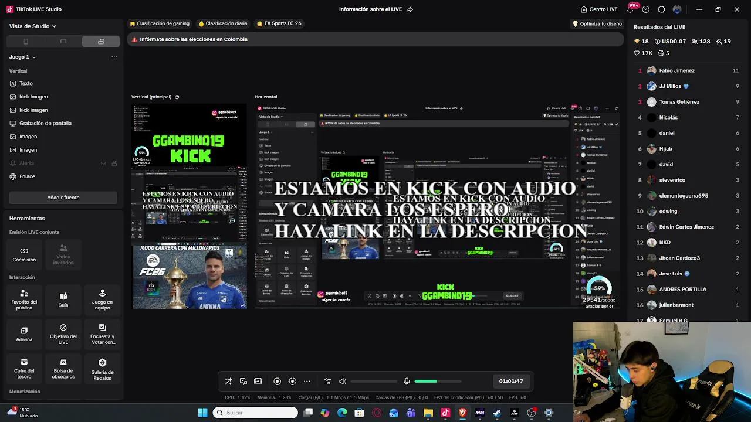Open Brave browser from taskbar

[462, 413]
